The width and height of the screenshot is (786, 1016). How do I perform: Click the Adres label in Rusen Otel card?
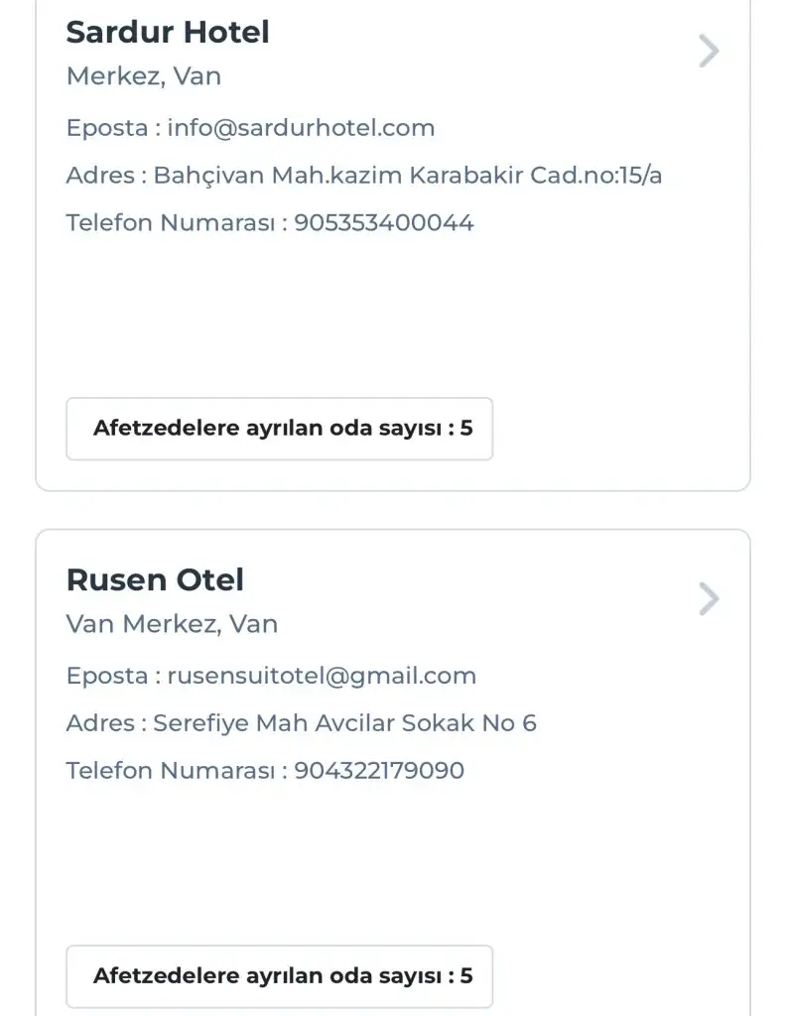click(99, 723)
